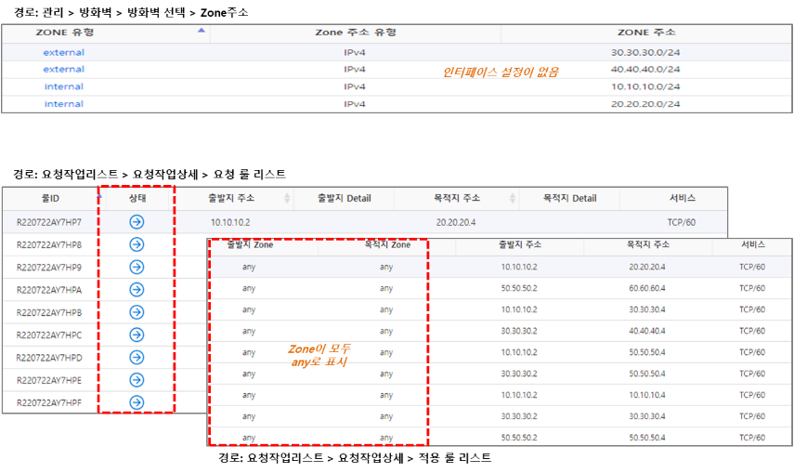The width and height of the screenshot is (794, 473).
Task: Select TCP/60 service in request rule list
Action: point(682,222)
